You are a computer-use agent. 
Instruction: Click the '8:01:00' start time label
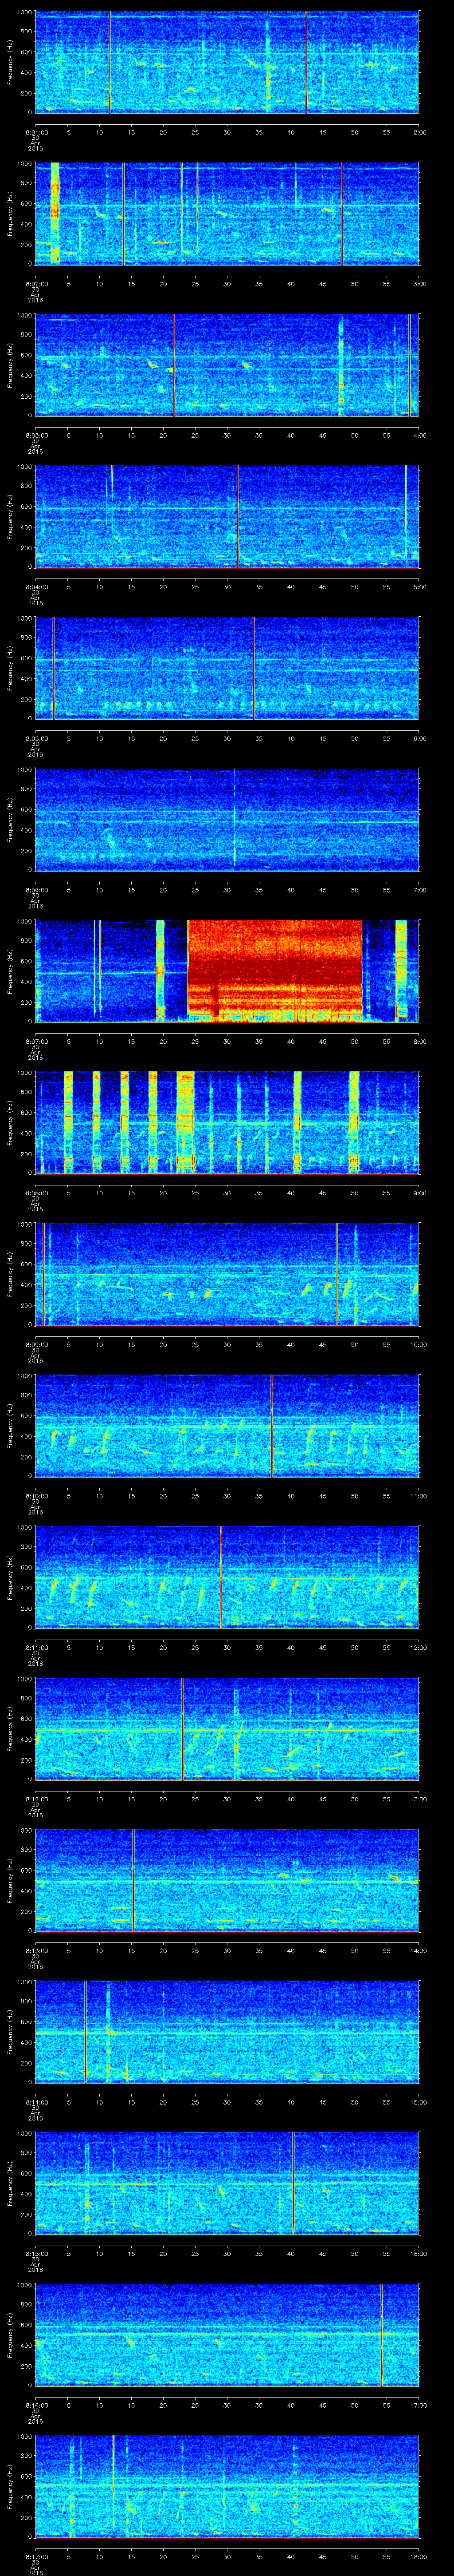click(x=36, y=132)
